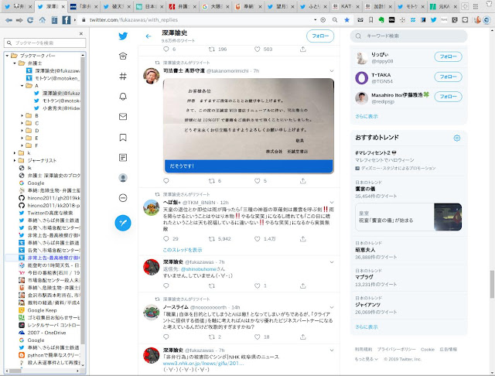Open address bar dropdown arrow
Image resolution: width=495 pixels, height=376 pixels.
coord(315,20)
